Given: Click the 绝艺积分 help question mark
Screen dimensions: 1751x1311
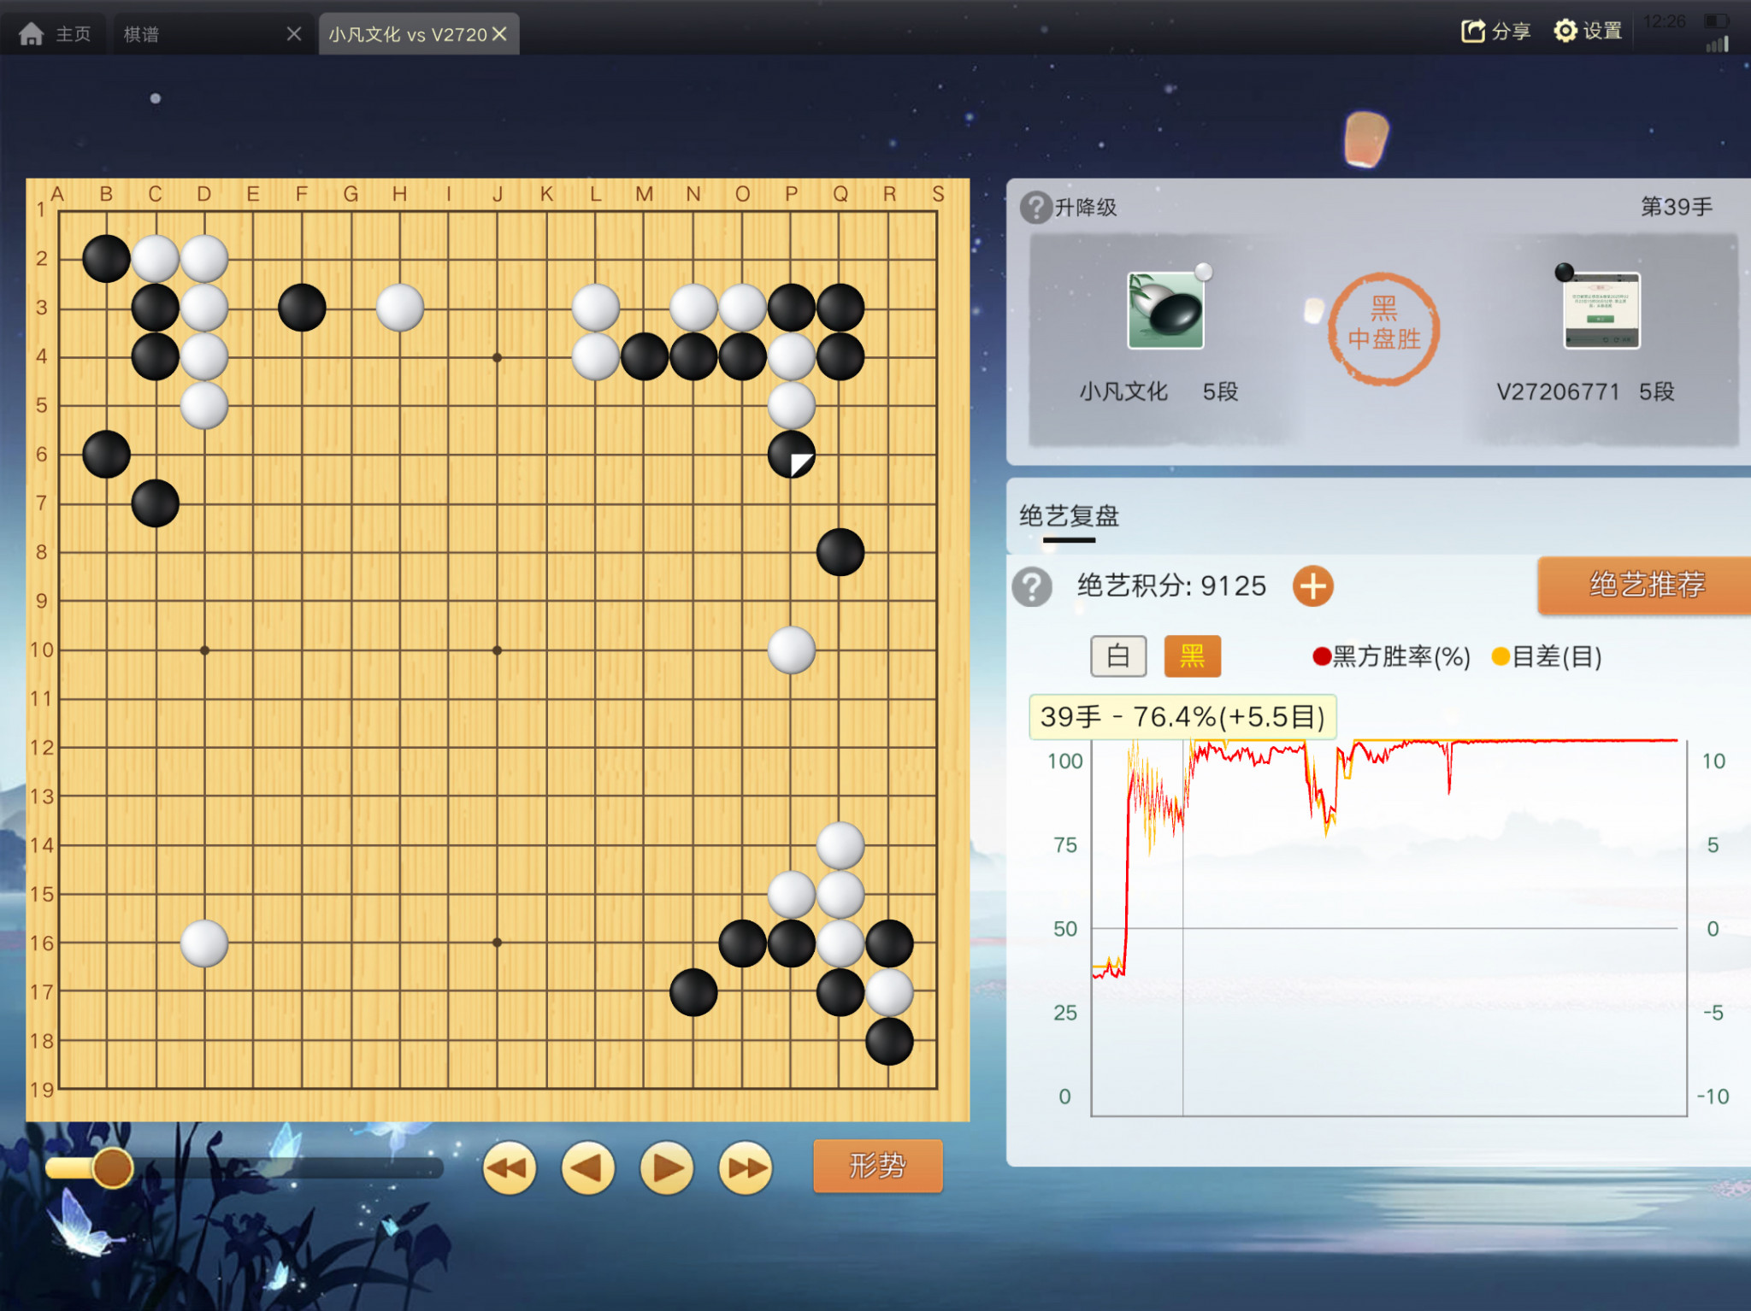Looking at the screenshot, I should point(1032,587).
